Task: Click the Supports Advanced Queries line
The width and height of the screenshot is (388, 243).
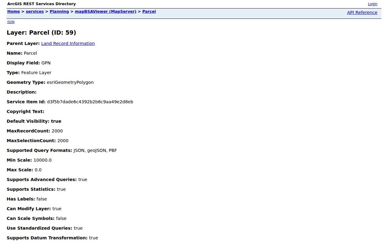Action: (x=47, y=180)
